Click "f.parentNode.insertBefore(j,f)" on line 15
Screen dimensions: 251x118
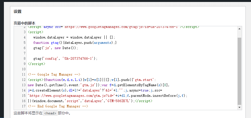[x=156, y=96]
